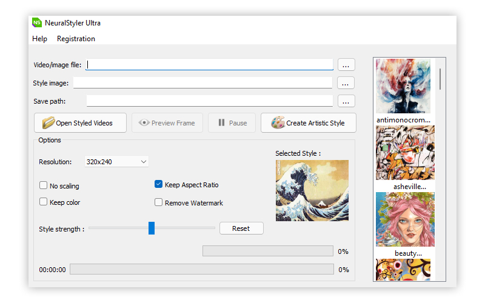The width and height of the screenshot is (485, 303).
Task: Browse for the save path location
Action: [x=346, y=101]
